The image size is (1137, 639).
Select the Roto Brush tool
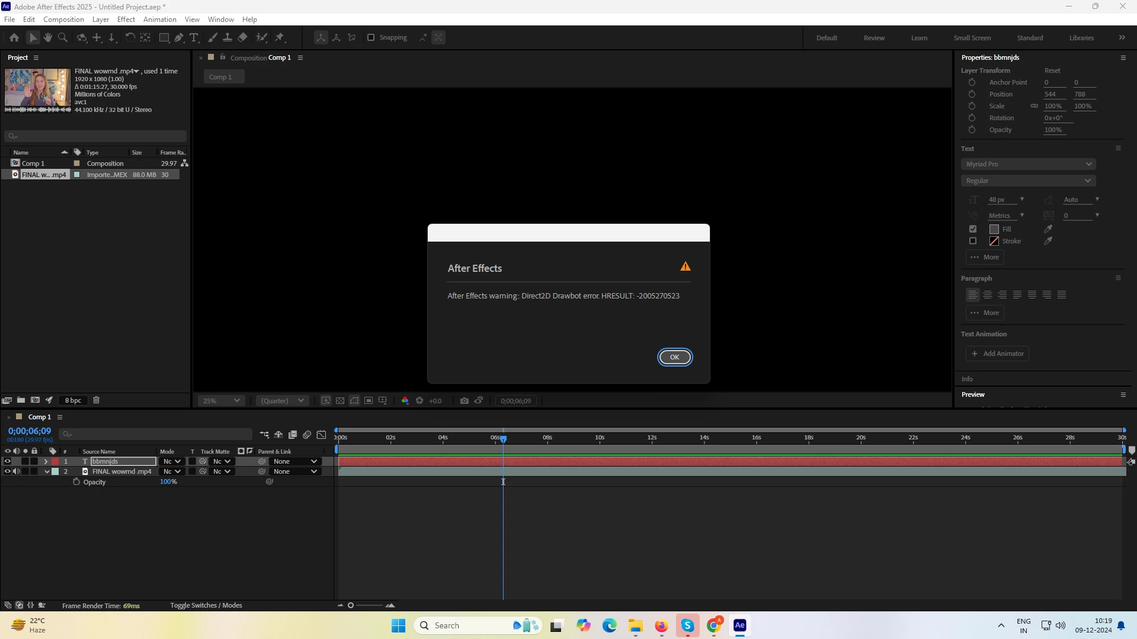[261, 37]
